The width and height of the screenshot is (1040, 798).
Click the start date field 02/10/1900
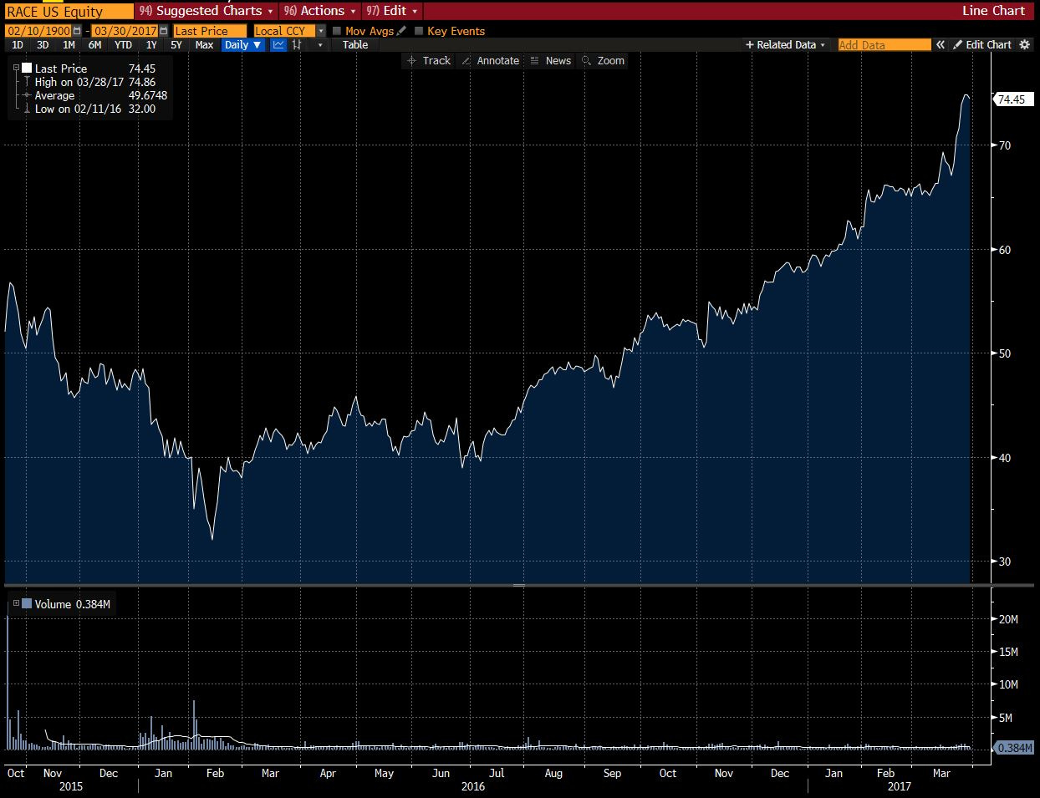(38, 31)
